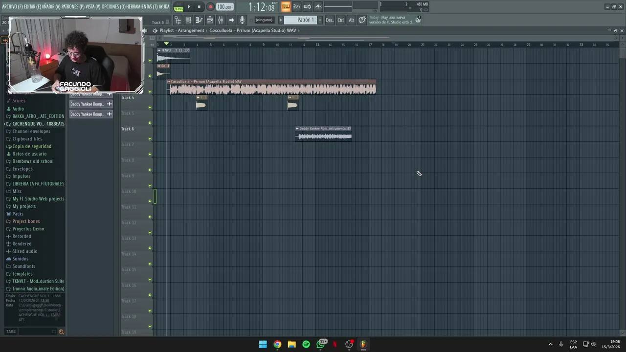Click the Ctrl button

coord(341,20)
